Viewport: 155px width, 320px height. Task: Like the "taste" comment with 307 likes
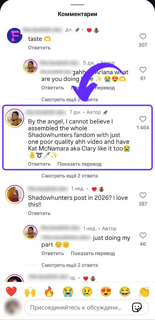[143, 36]
